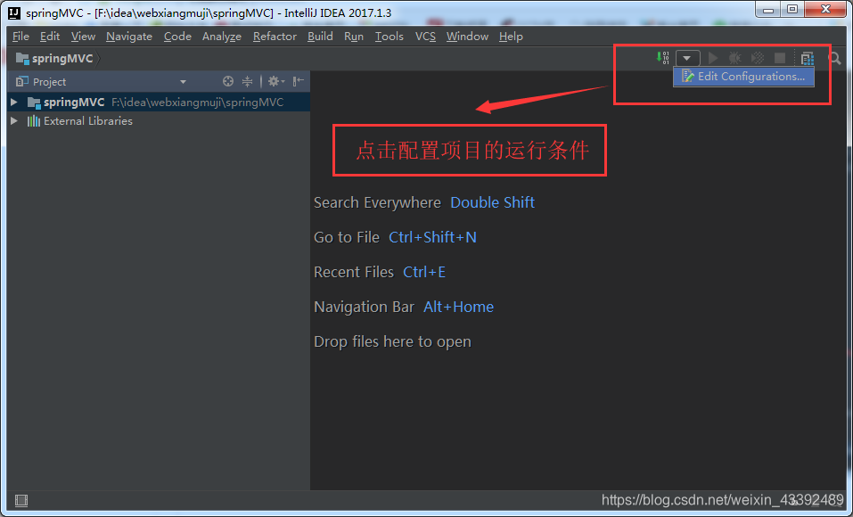Select the External Libraries tree row
This screenshot has height=517, width=853.
159,121
